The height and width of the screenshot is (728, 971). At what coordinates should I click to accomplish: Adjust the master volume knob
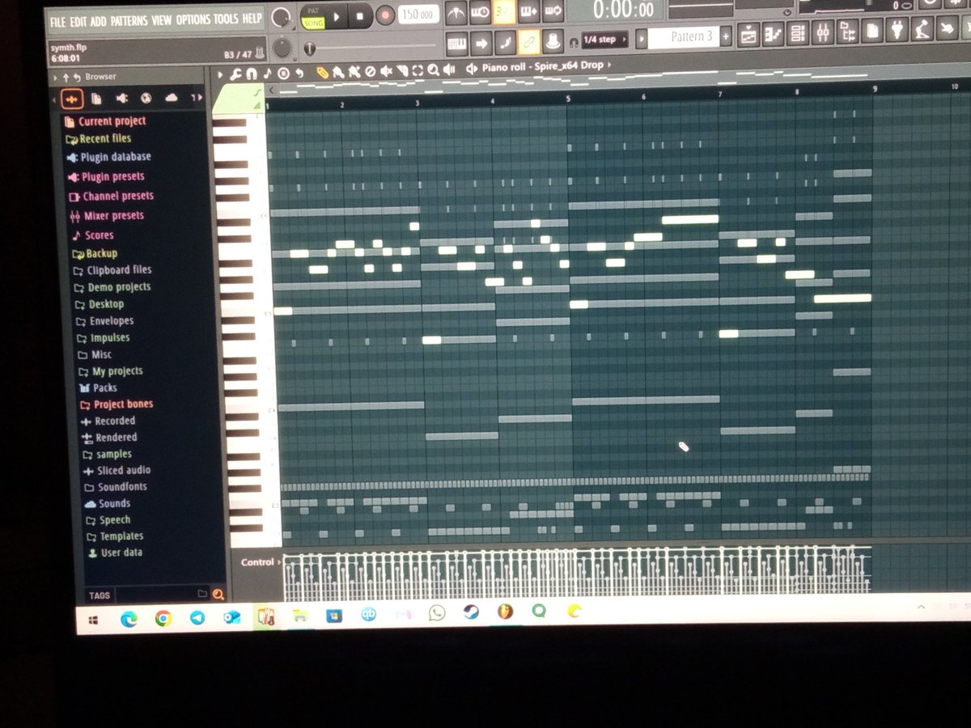pyautogui.click(x=281, y=18)
